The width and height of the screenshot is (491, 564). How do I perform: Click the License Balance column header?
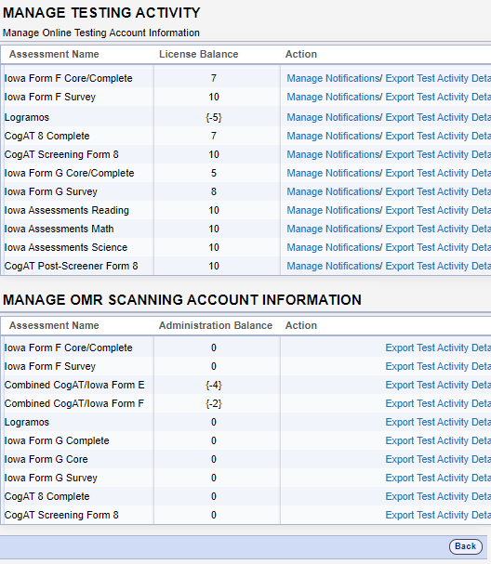(199, 54)
